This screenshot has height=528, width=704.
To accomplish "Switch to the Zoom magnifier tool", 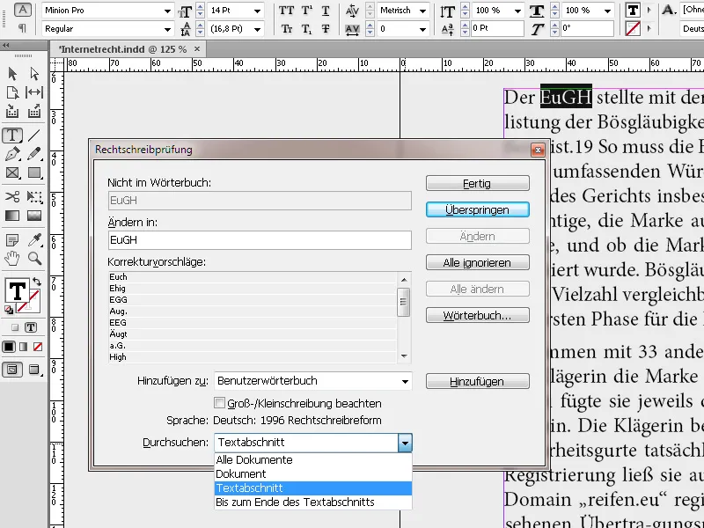I will [x=34, y=259].
